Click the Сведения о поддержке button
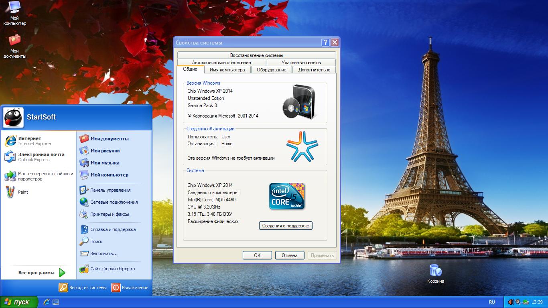This screenshot has width=548, height=308. click(x=286, y=226)
